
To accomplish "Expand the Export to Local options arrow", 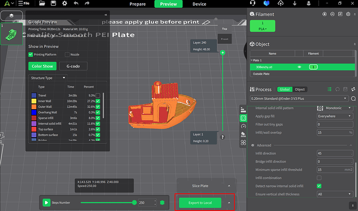I will coord(229,203).
